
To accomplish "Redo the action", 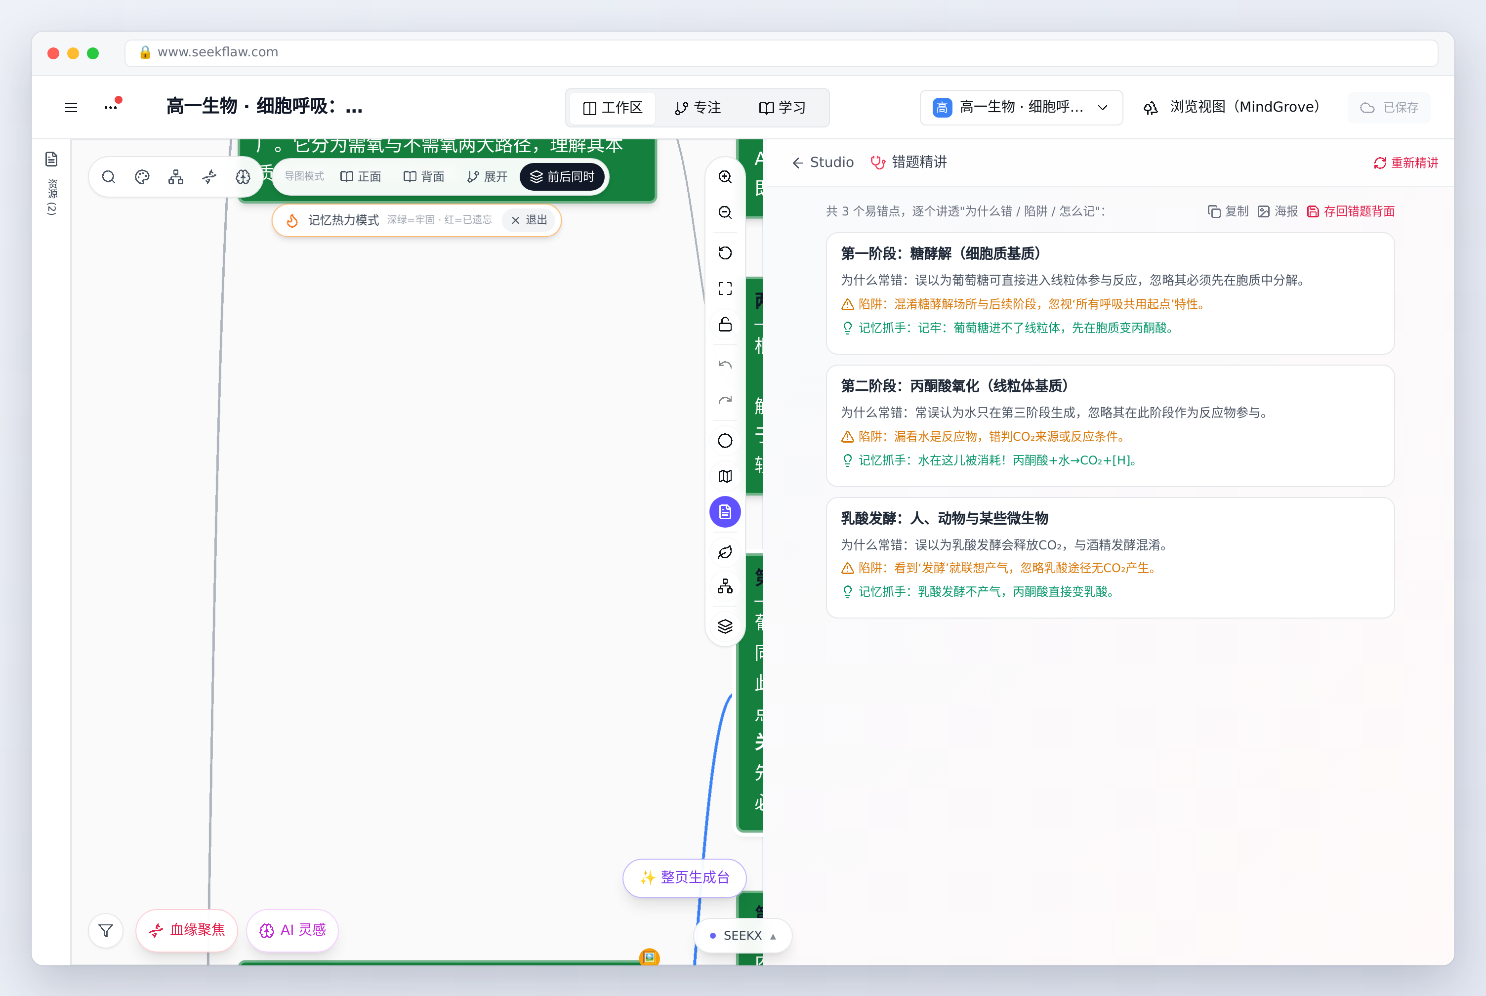I will click(725, 400).
